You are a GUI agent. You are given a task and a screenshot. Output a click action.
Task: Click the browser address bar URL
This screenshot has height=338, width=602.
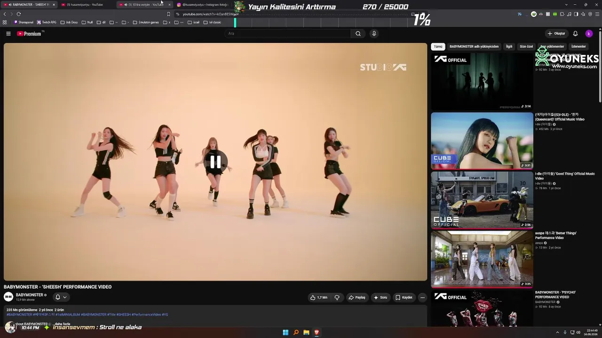tap(210, 14)
